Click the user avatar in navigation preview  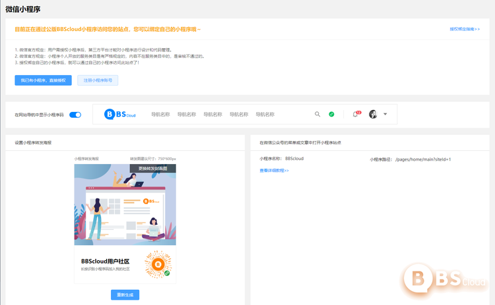point(373,114)
